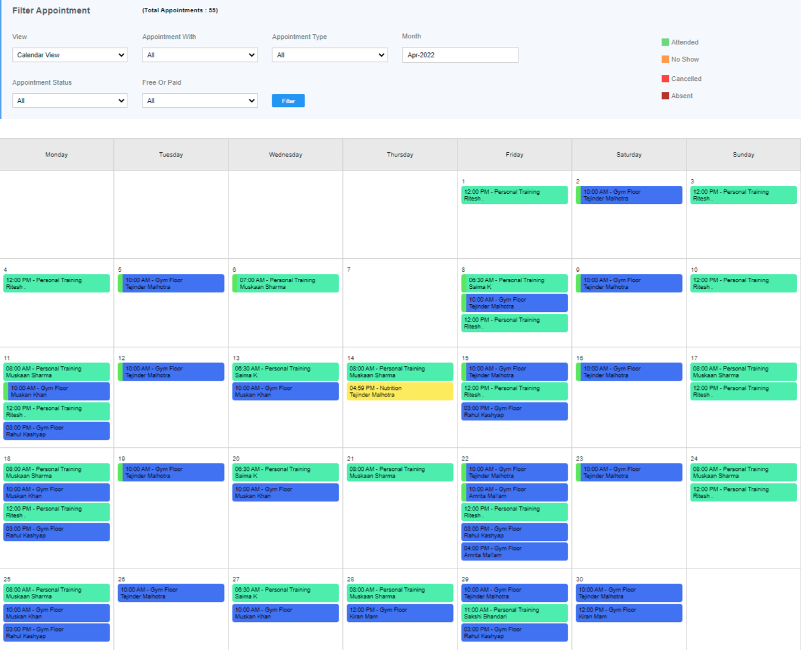Image resolution: width=801 pixels, height=650 pixels.
Task: Open April 11 Gym Floor with Muskan Khan
Action: (x=57, y=391)
